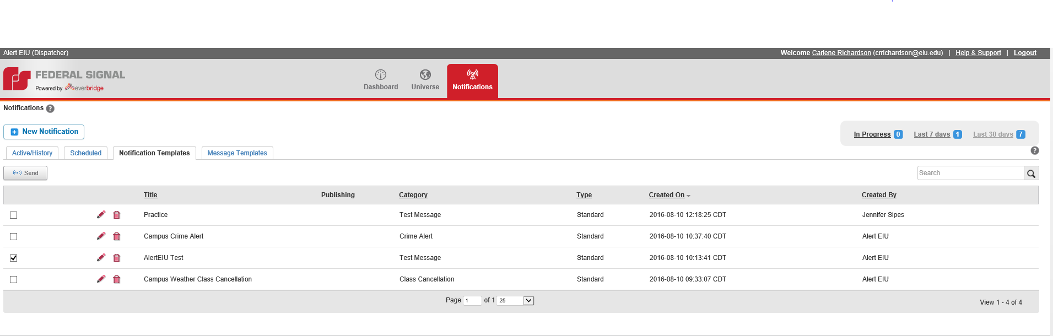This screenshot has height=336, width=1053.
Task: Open the Dashboard navigation icon
Action: (x=381, y=75)
